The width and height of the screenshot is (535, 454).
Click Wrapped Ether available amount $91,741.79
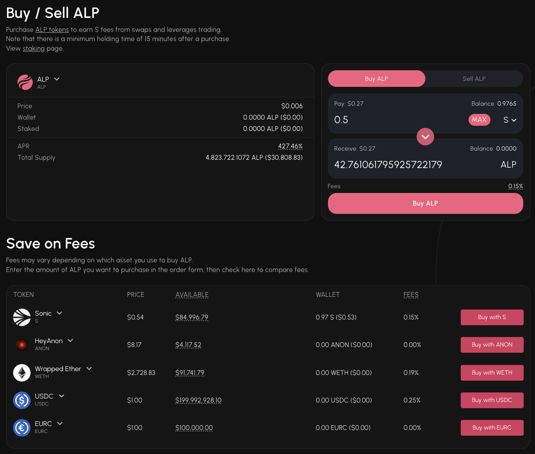[190, 373]
